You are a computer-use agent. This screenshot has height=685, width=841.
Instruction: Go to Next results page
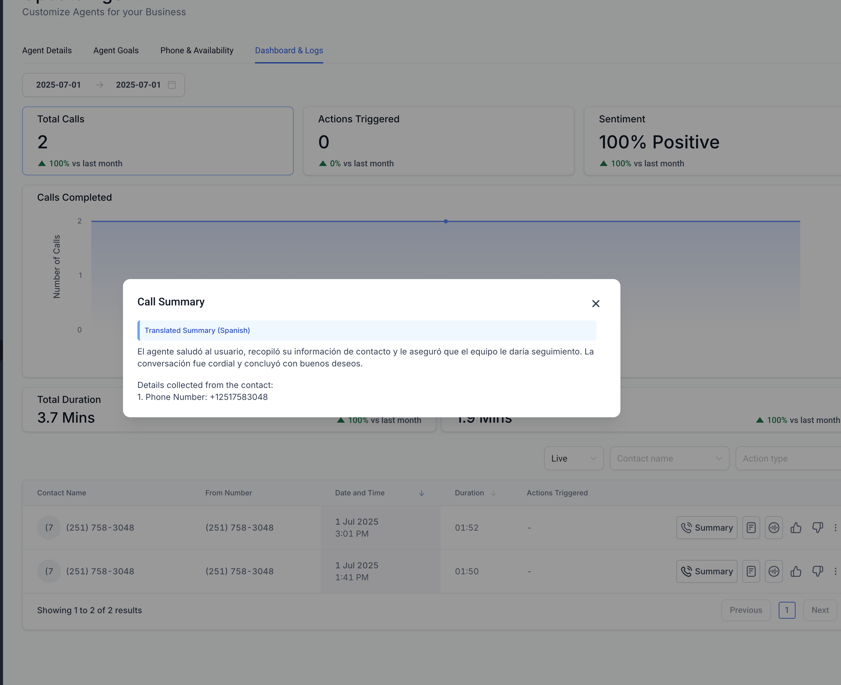[820, 610]
